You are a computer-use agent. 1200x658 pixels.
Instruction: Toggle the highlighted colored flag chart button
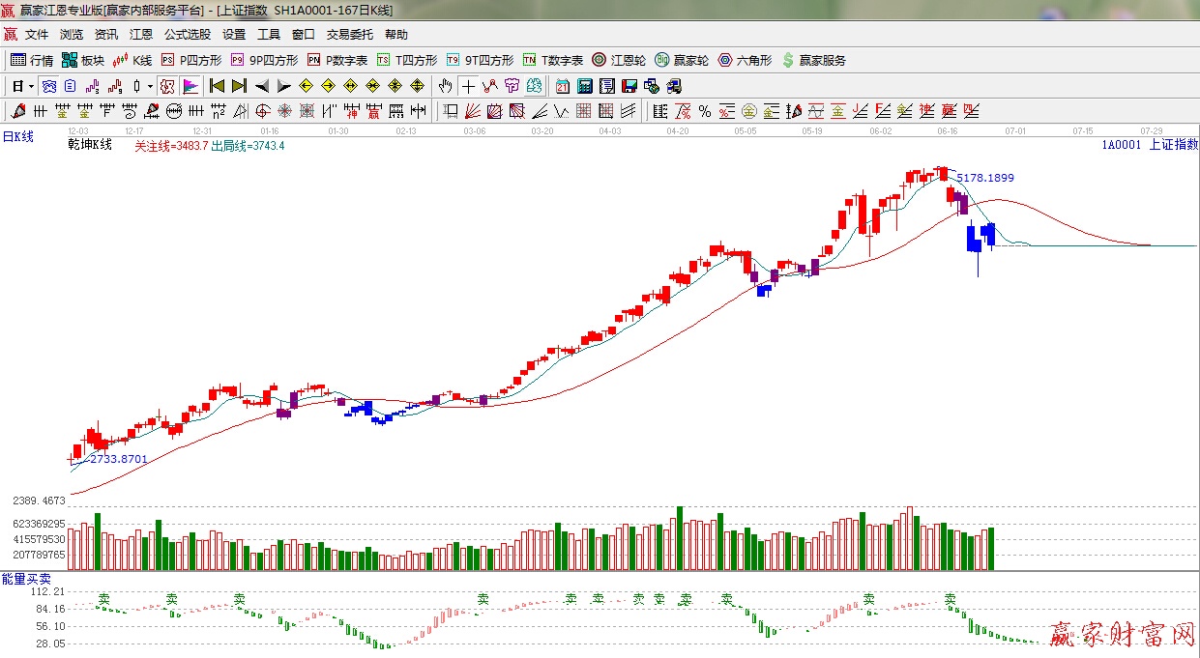[x=190, y=86]
